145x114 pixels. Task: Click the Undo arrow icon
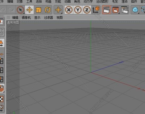(x=2, y=10)
